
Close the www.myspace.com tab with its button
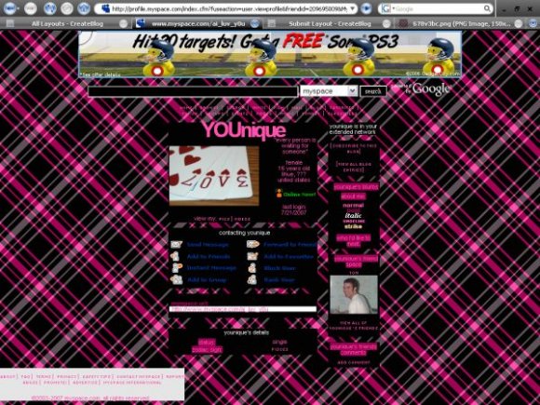pyautogui.click(x=254, y=23)
